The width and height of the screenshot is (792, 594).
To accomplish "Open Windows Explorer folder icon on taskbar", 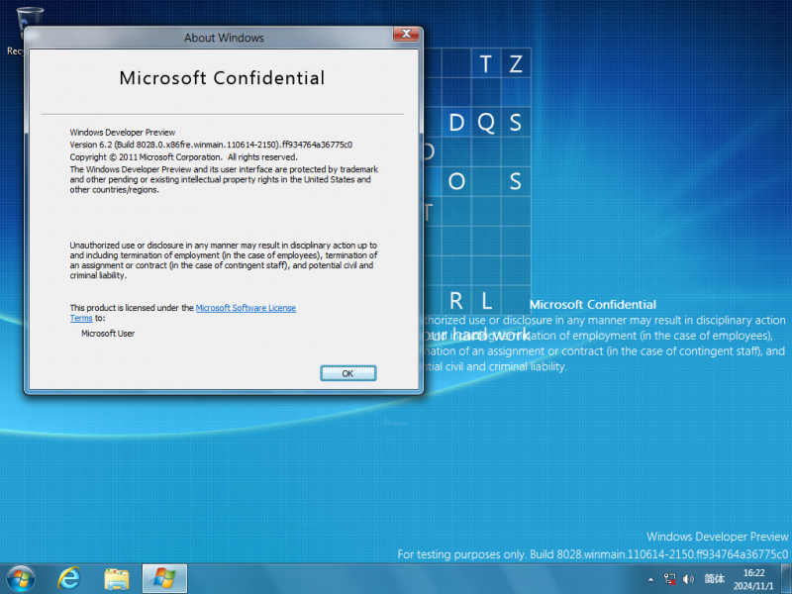I will tap(116, 579).
